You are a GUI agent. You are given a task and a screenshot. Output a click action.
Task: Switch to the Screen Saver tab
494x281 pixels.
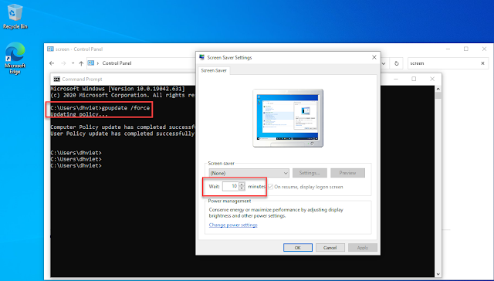214,70
